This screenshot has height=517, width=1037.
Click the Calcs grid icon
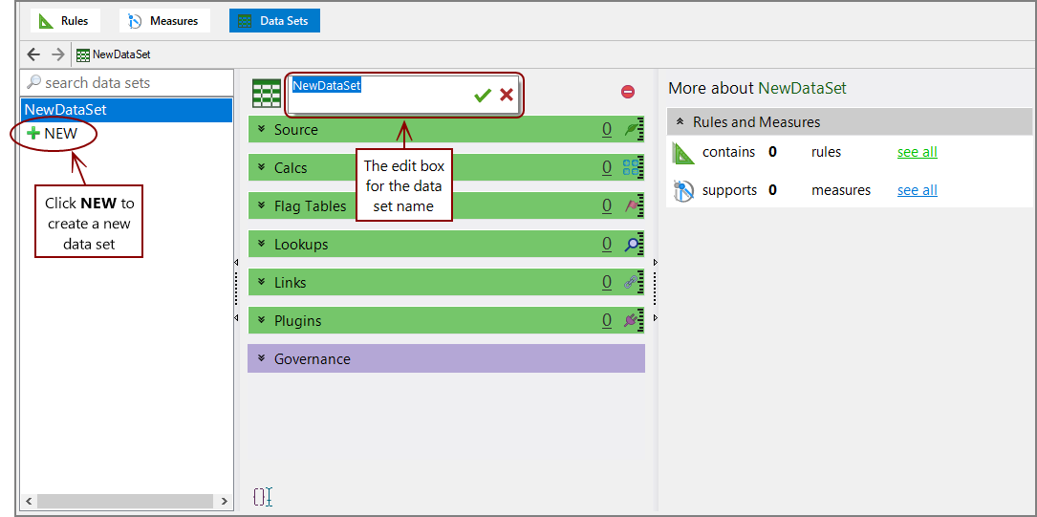[x=633, y=168]
